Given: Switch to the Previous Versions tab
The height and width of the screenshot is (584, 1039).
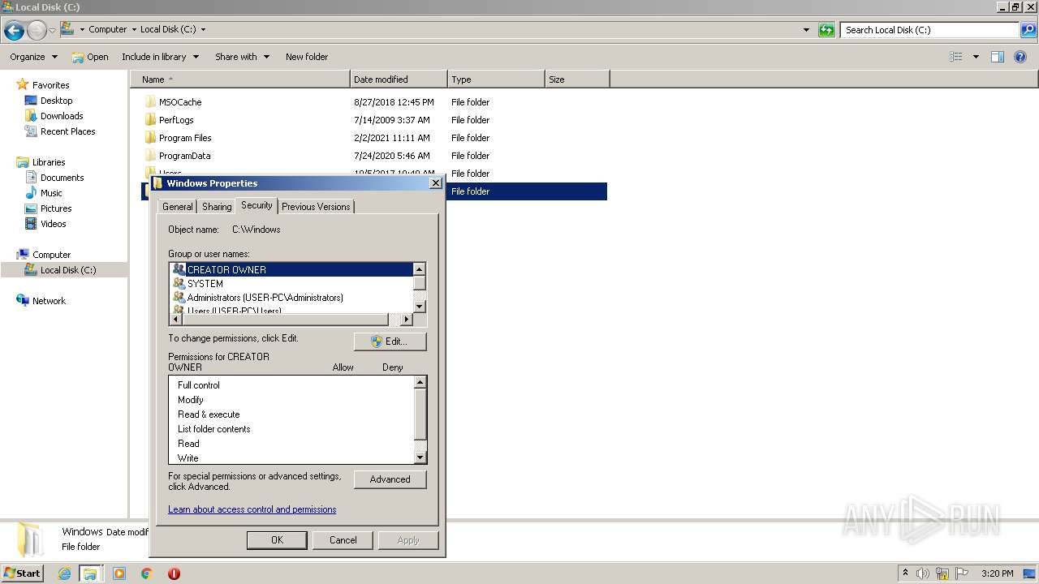Looking at the screenshot, I should pyautogui.click(x=316, y=207).
